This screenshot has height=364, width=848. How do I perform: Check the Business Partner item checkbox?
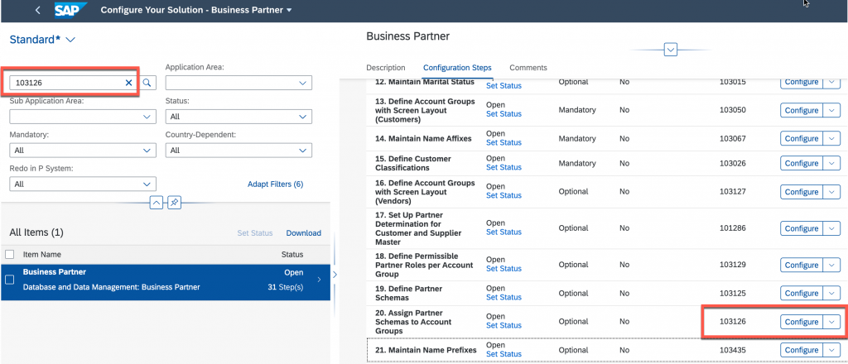pos(9,280)
